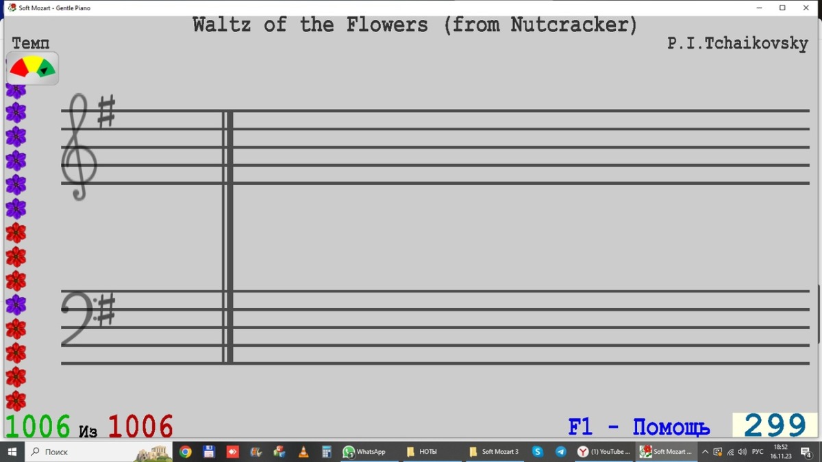Open the colored blocks taskbar app
This screenshot has height=462, width=822.
(279, 452)
